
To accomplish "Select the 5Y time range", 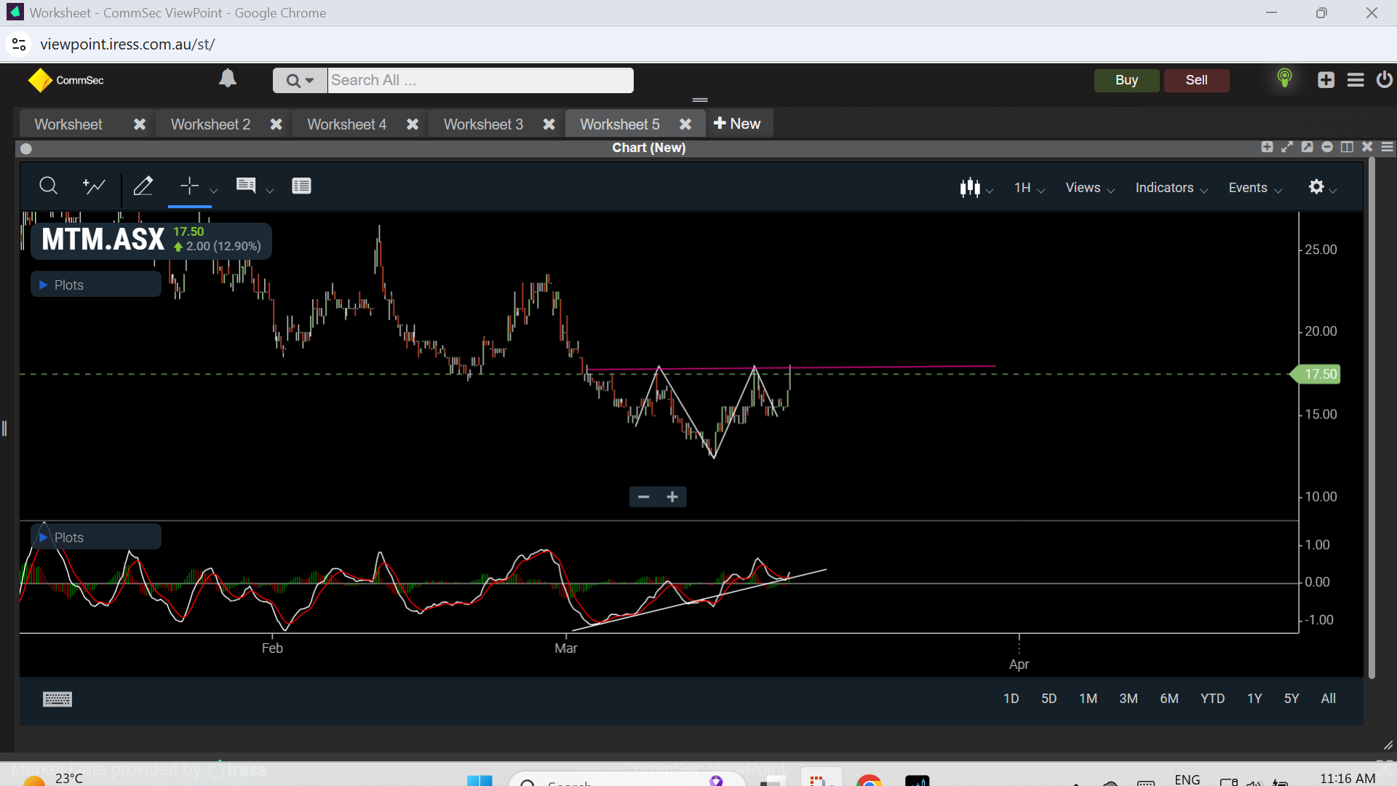I will [x=1291, y=699].
